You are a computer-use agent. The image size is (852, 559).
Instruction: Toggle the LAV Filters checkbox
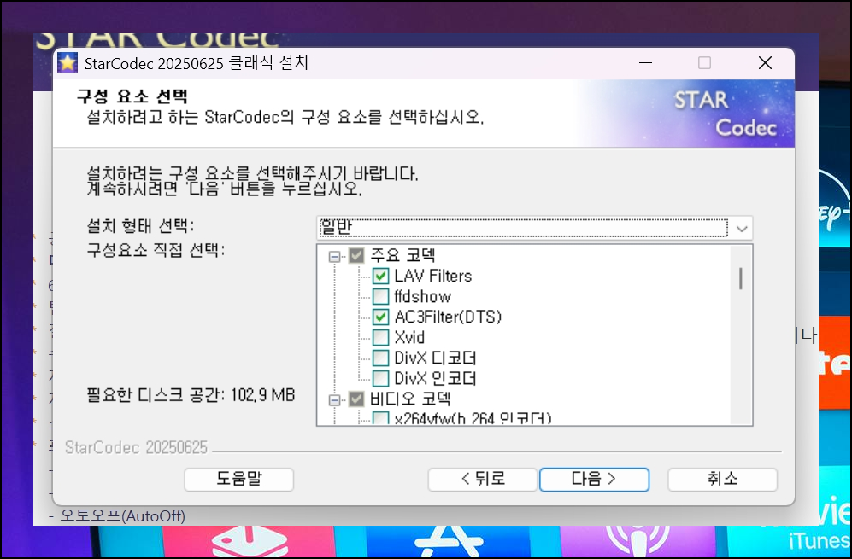pos(380,277)
